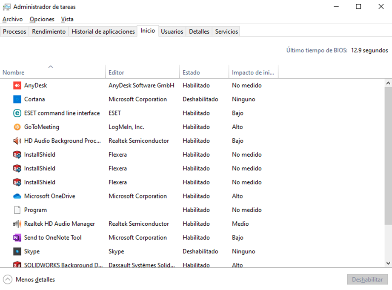Select ESET command line interface text
Screen dimensions: 392x290
tap(62, 113)
